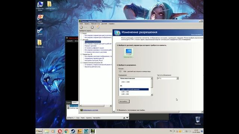Select Настройка Surround, PhysX item
This screenshot has height=134, width=239.
94,60
